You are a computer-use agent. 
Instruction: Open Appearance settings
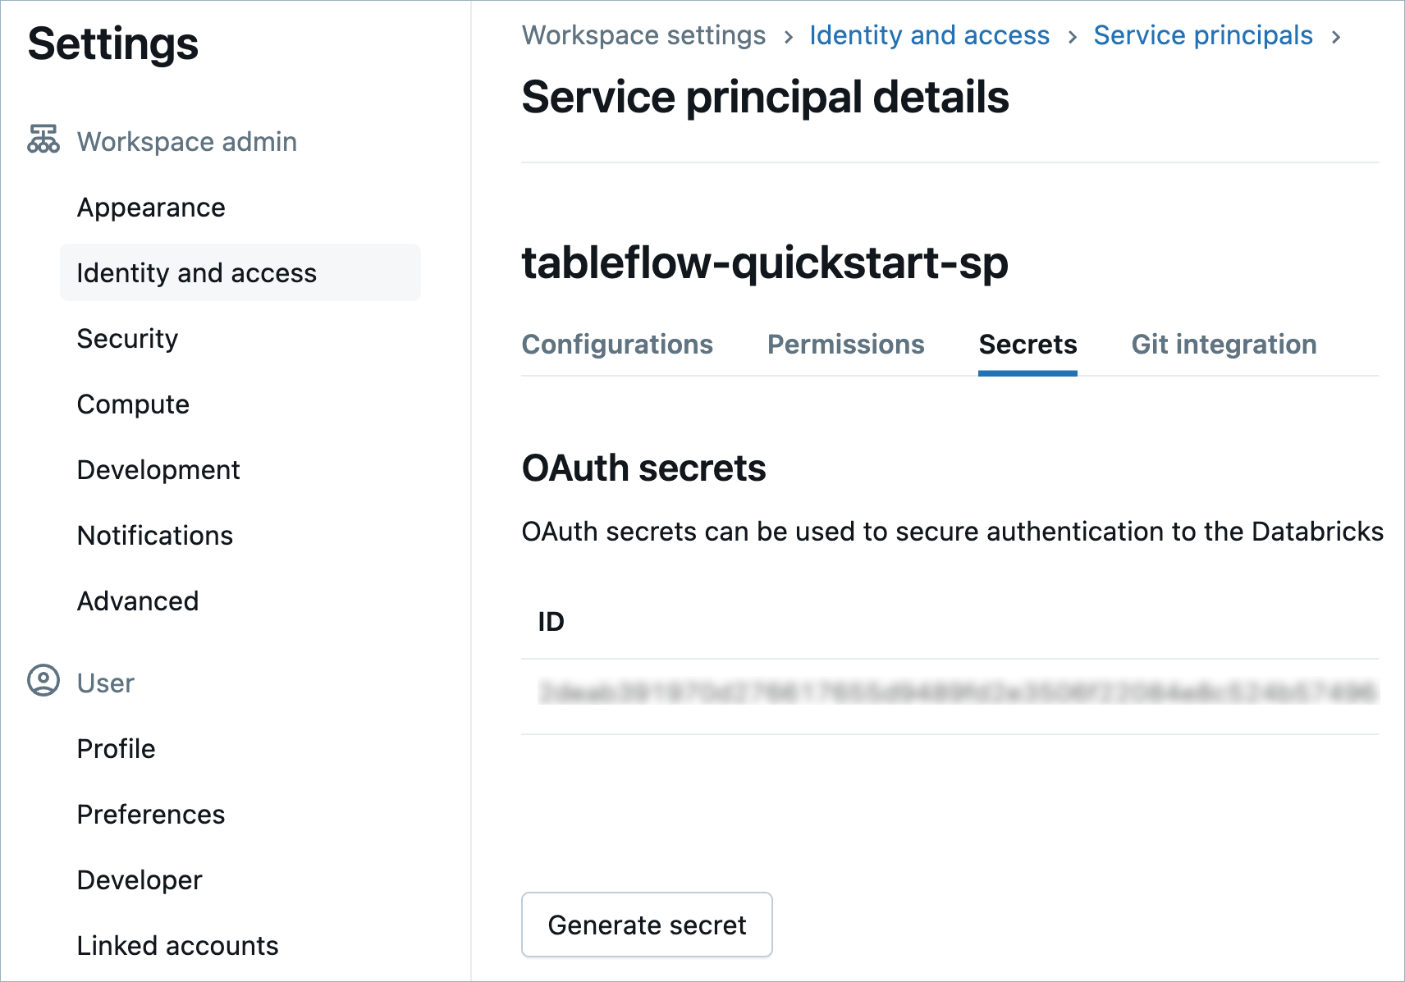pos(151,208)
